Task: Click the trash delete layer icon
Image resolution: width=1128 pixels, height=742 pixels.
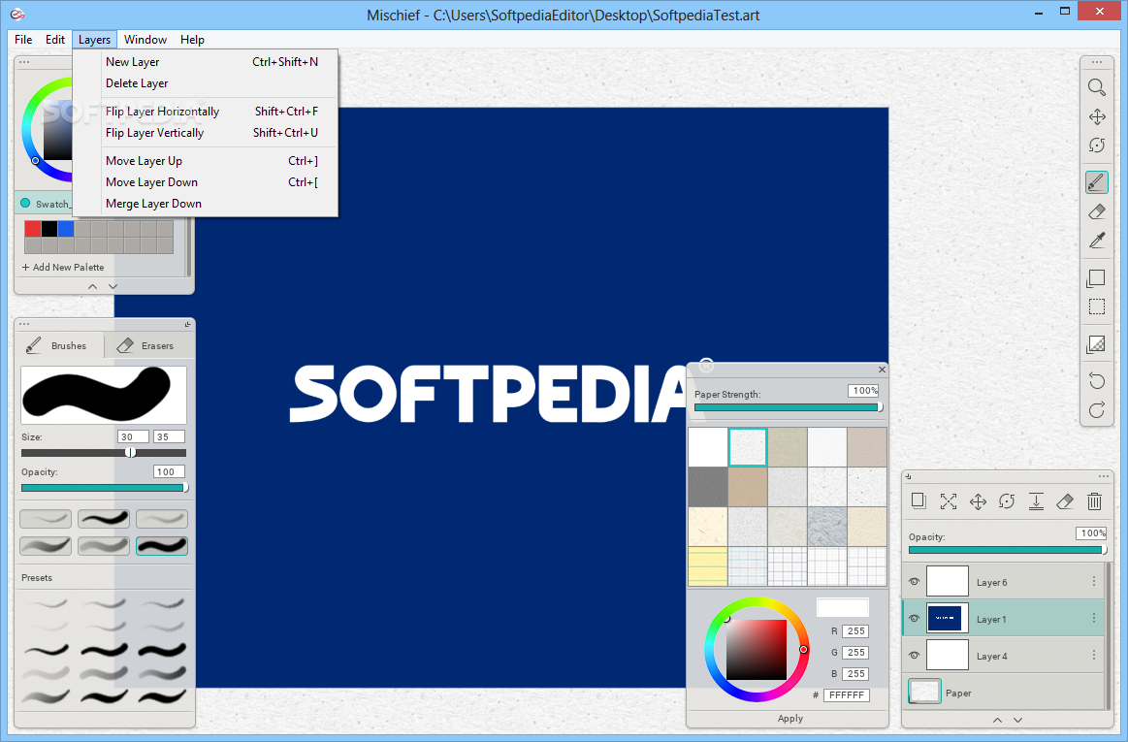Action: 1094,500
